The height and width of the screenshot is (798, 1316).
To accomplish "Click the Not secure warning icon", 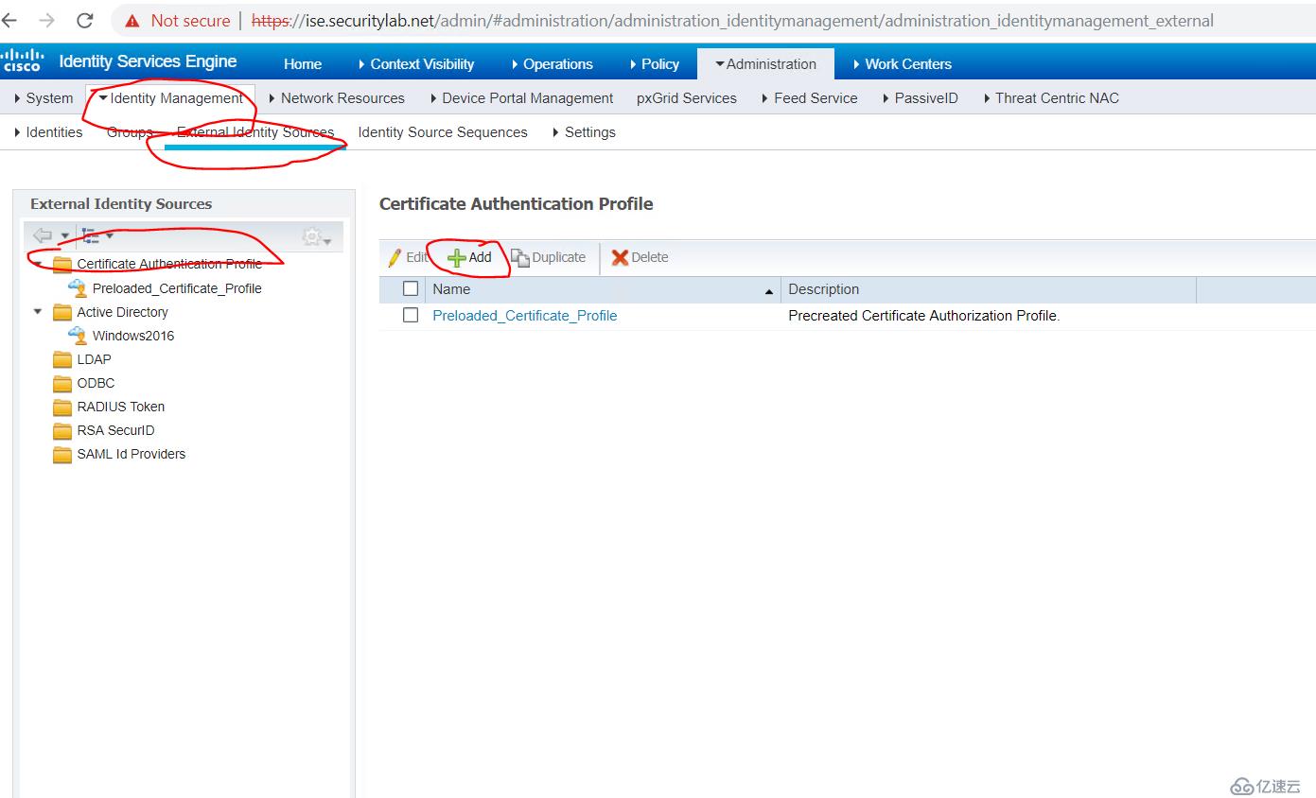I will coord(132,20).
